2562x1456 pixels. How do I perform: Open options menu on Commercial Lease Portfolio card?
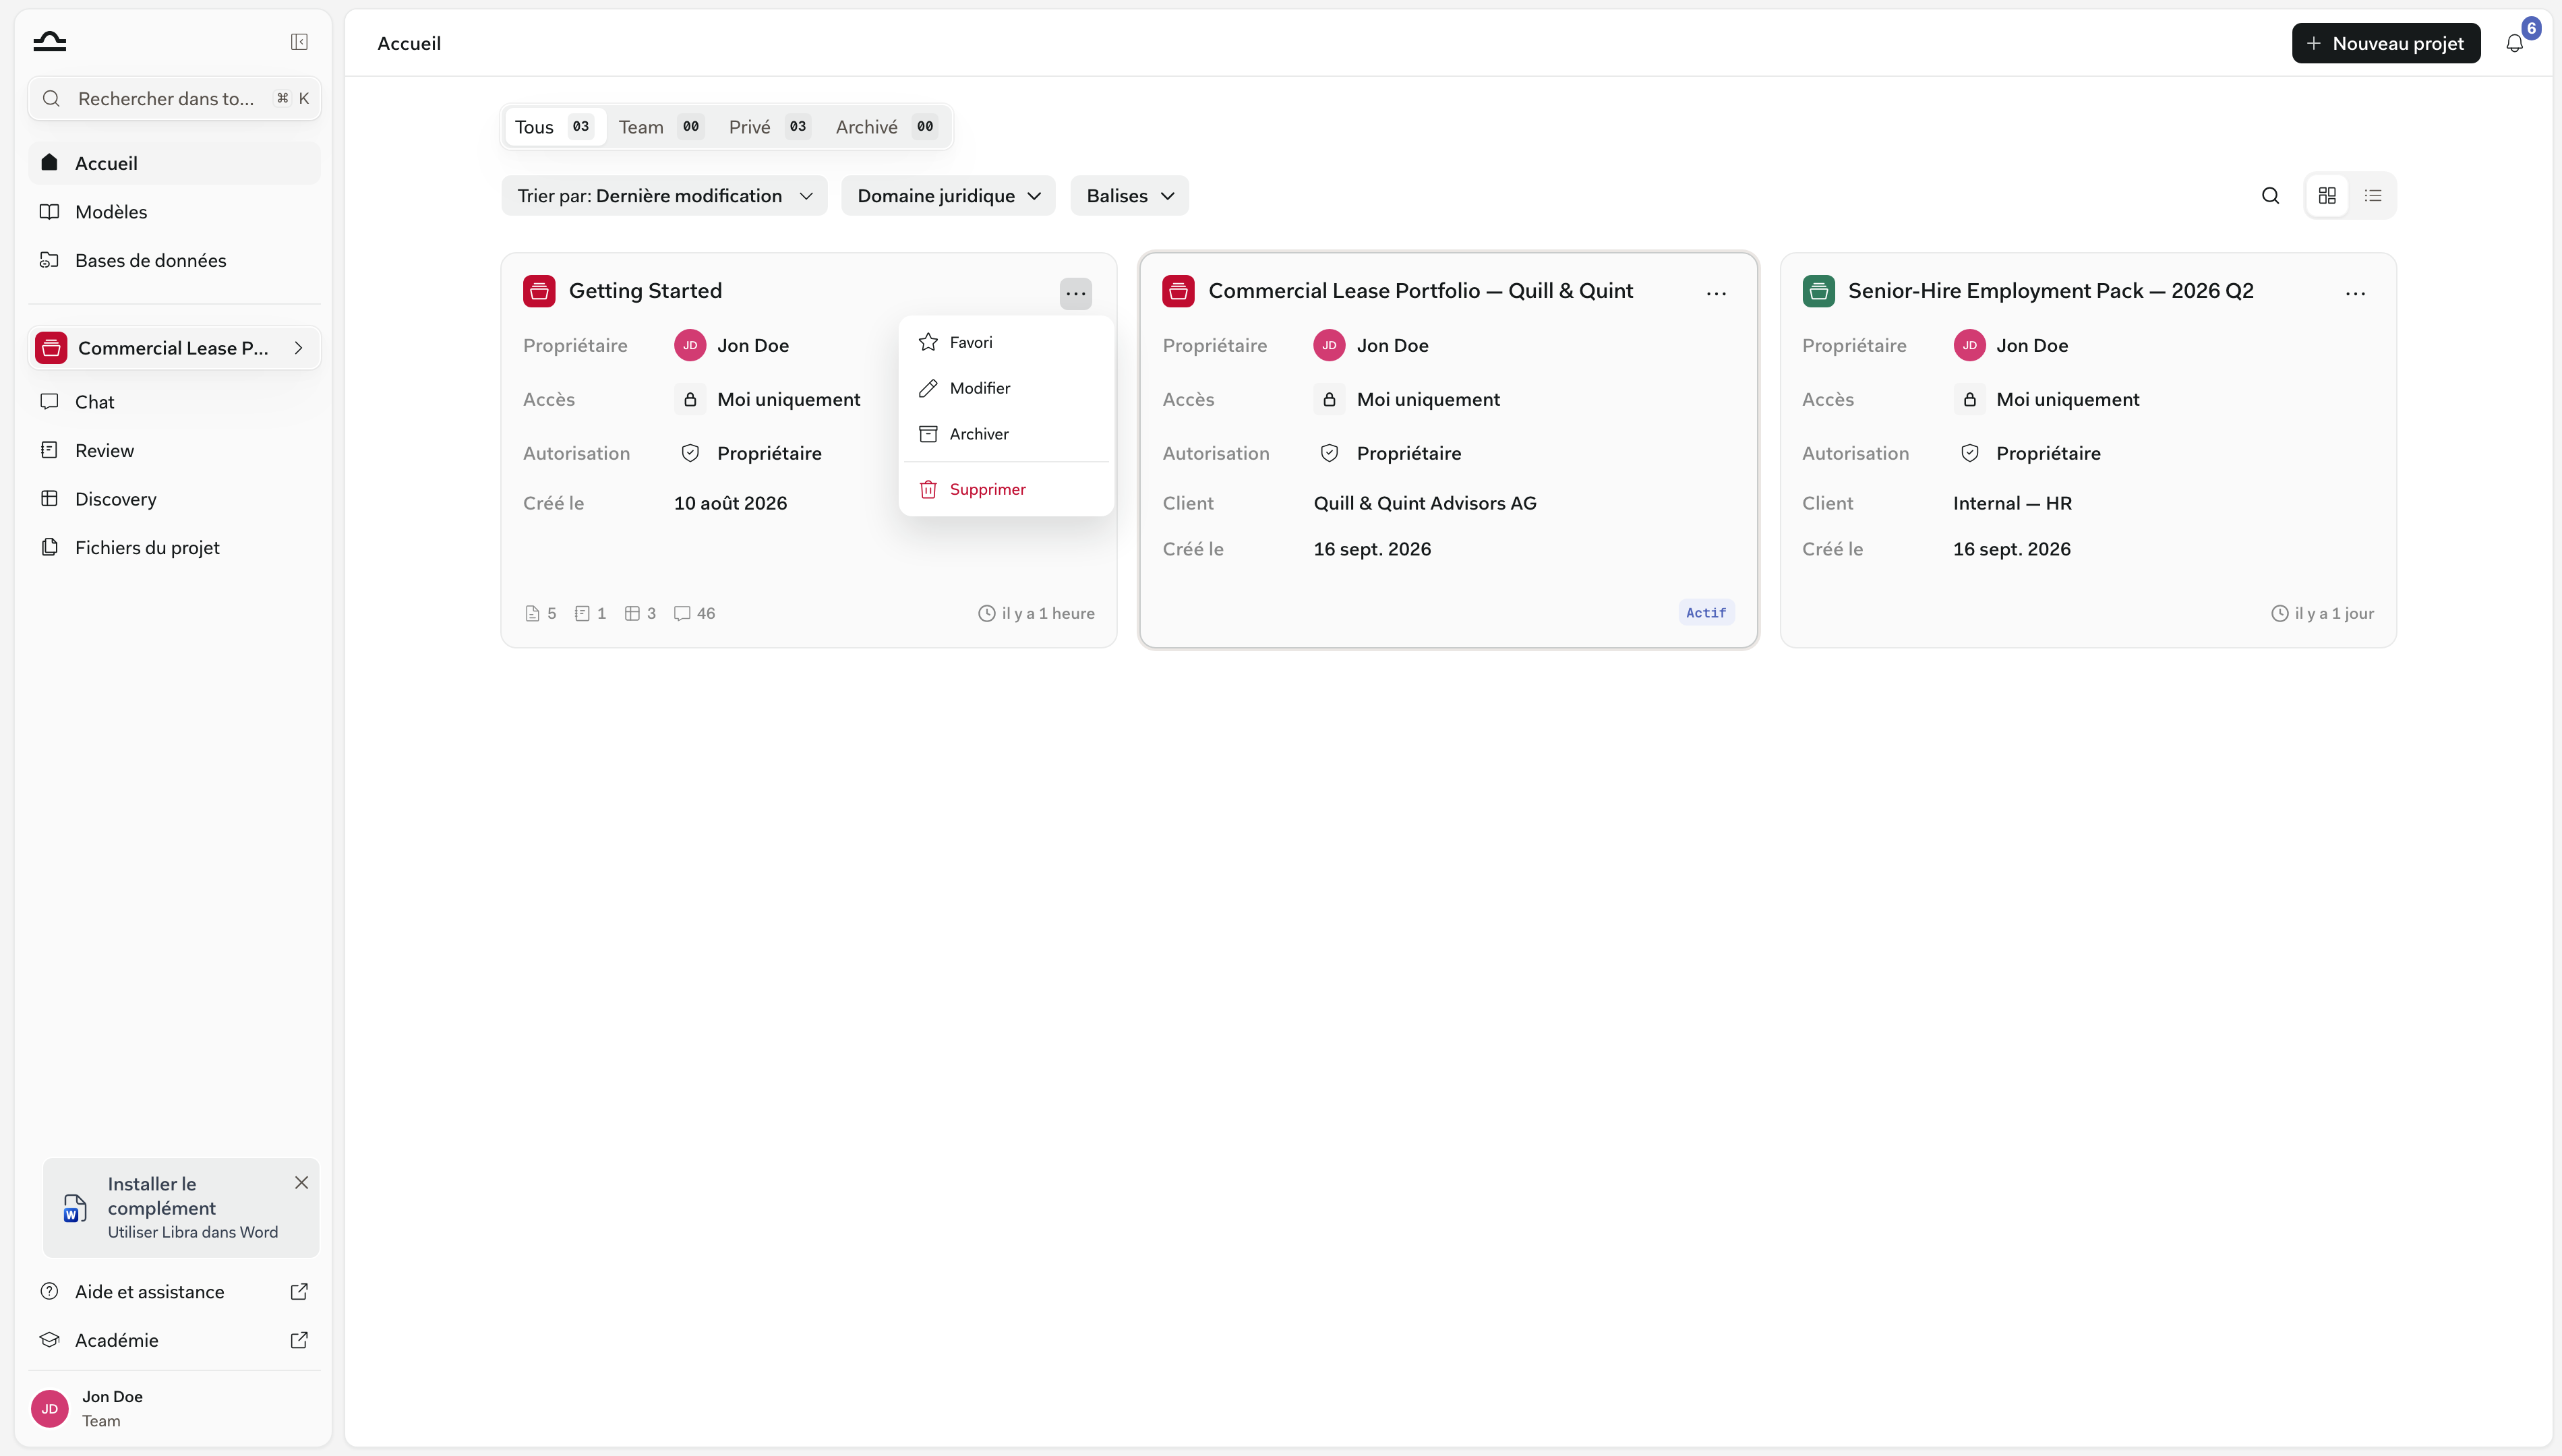(1716, 293)
